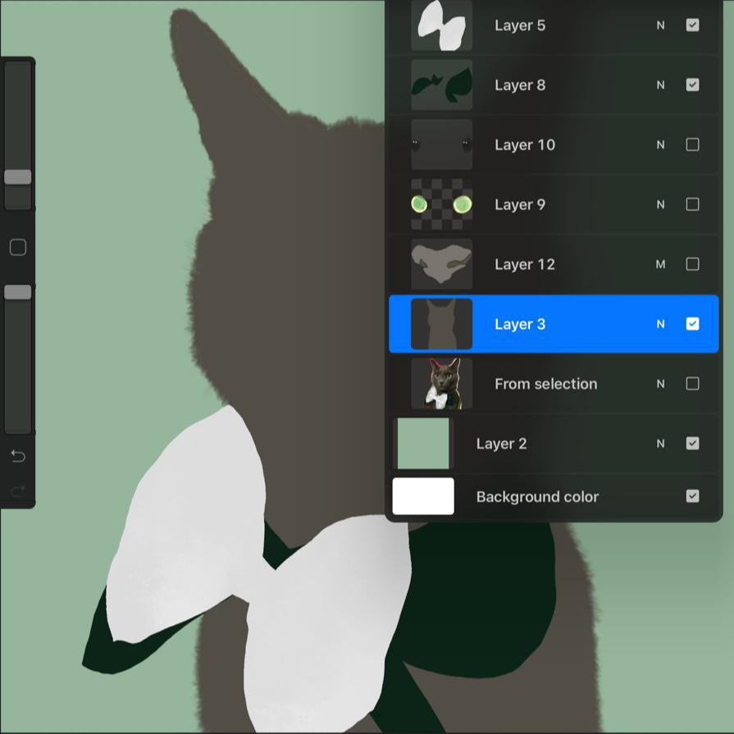Select the Layer 10 name label

(525, 144)
